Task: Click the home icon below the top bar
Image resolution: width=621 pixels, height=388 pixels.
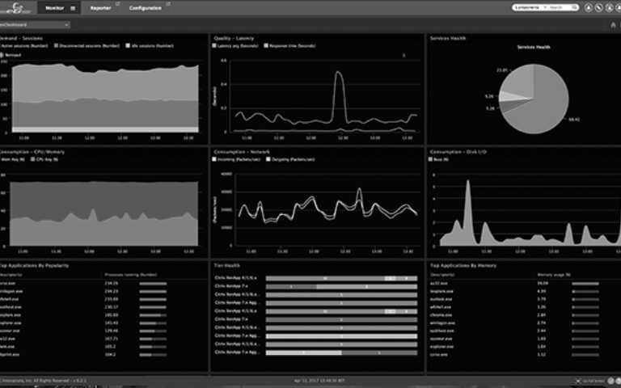Action: click(x=612, y=24)
